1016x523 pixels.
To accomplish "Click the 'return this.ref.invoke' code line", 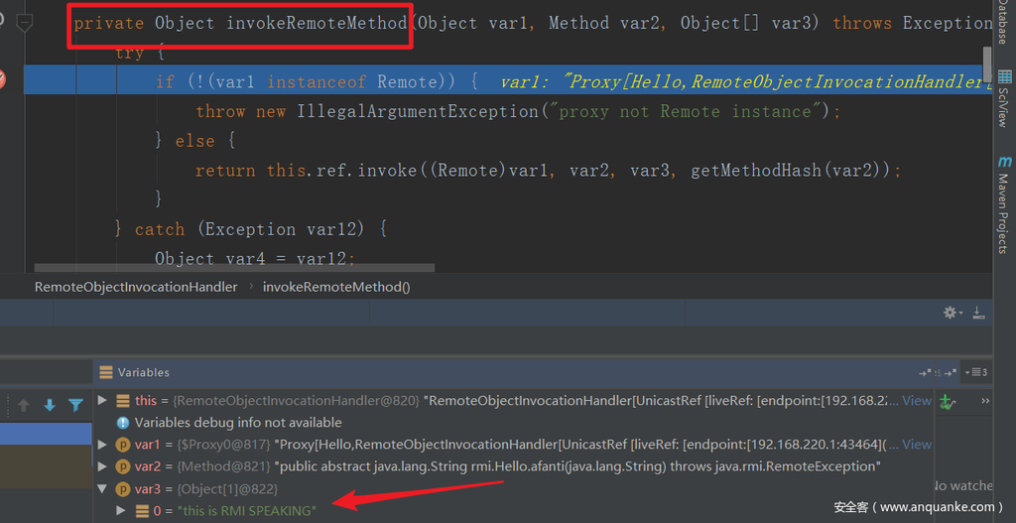I will (x=548, y=171).
